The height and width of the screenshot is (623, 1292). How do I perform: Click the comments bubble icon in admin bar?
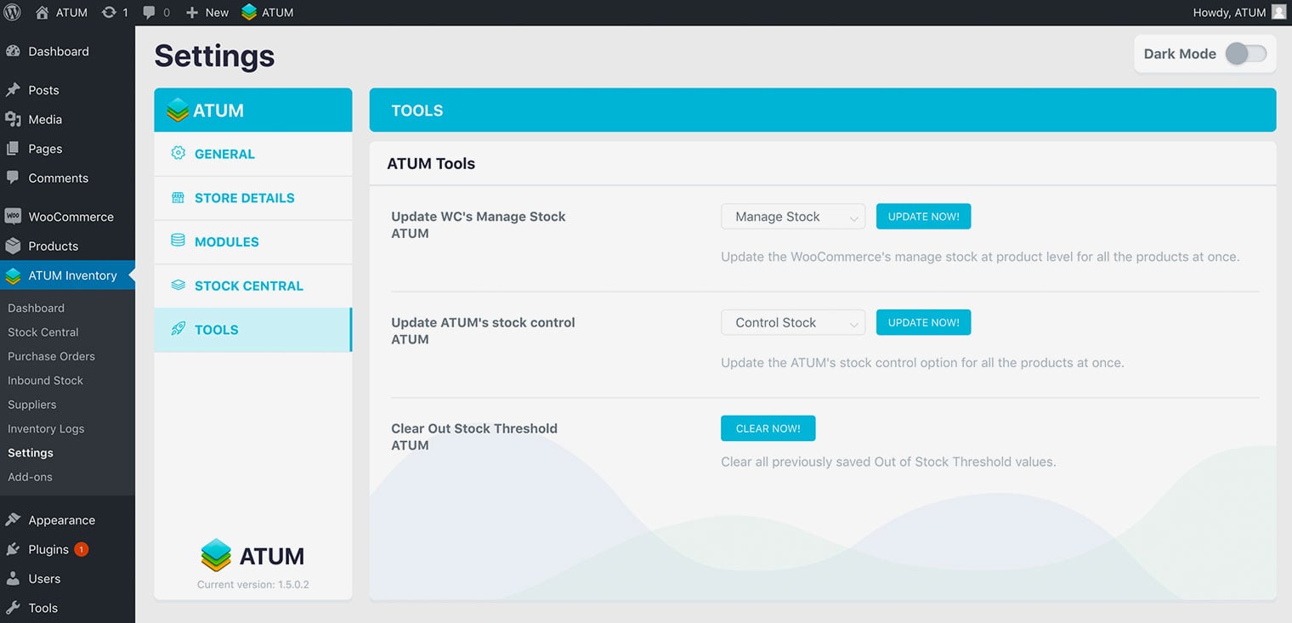pyautogui.click(x=150, y=13)
